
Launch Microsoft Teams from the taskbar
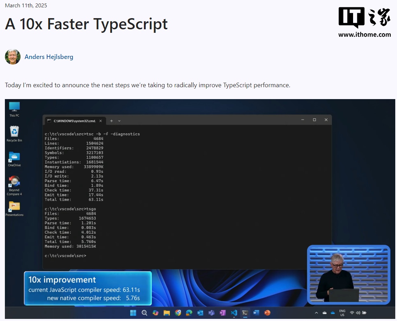coord(212,313)
